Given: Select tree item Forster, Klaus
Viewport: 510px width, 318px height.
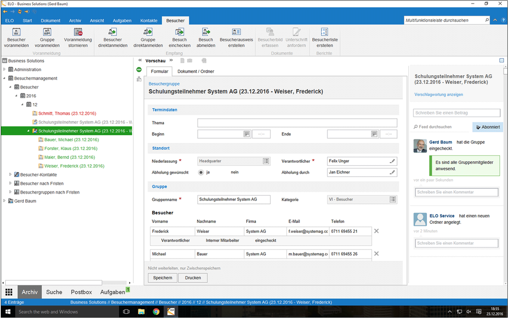Looking at the screenshot, I should pyautogui.click(x=71, y=149).
